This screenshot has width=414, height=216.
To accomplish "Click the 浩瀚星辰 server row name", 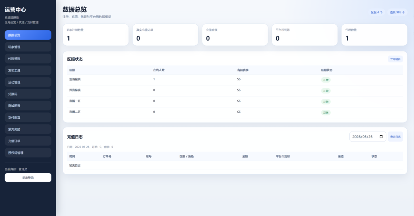I will point(75,79).
